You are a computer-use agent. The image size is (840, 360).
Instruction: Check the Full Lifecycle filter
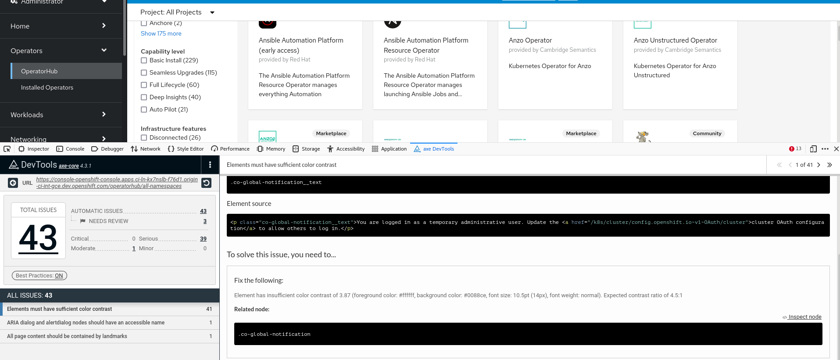pos(144,85)
